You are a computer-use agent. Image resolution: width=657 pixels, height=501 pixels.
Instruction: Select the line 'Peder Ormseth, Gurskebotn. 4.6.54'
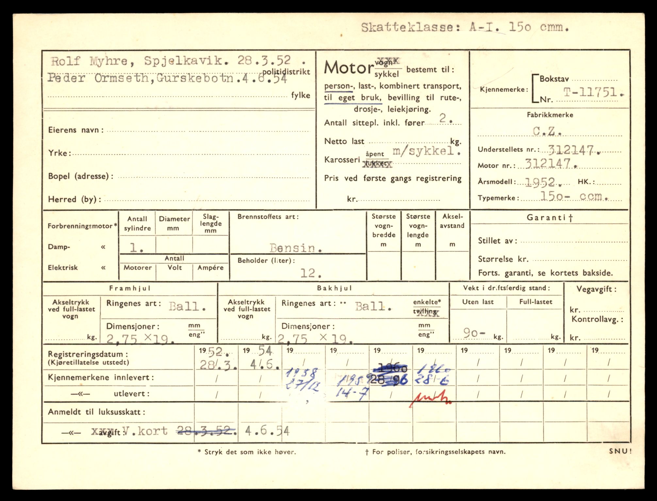(x=167, y=78)
